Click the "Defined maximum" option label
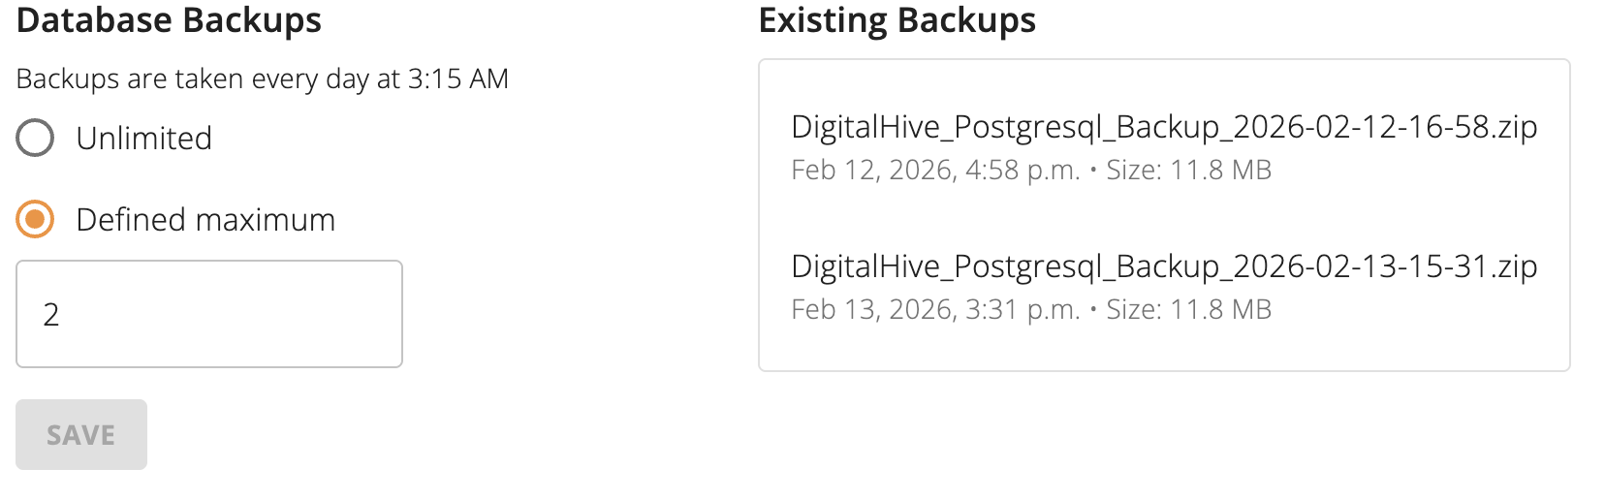The image size is (1605, 500). [x=205, y=220]
